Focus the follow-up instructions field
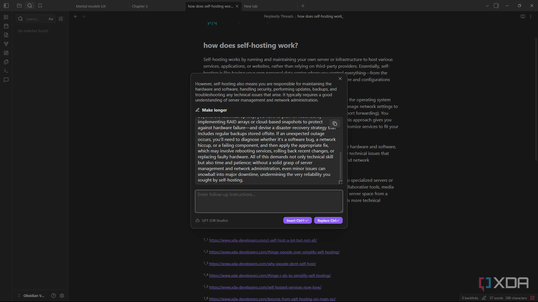The image size is (538, 302). tap(269, 201)
